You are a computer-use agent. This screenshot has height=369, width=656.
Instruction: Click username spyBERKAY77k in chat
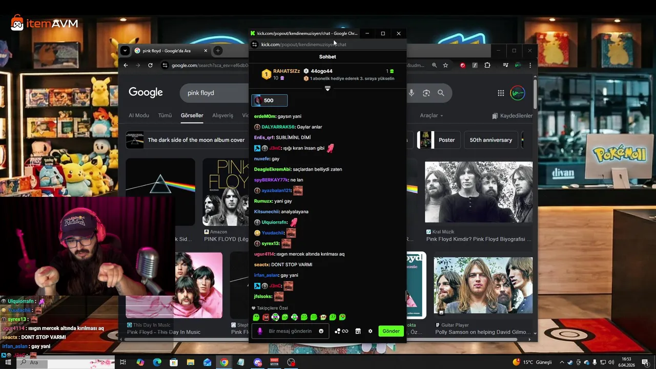[271, 180]
